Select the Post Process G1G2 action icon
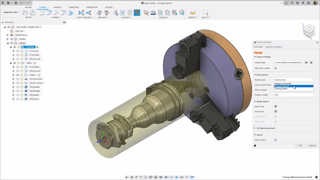Image resolution: width=320 pixels, height=180 pixels. 122,12
